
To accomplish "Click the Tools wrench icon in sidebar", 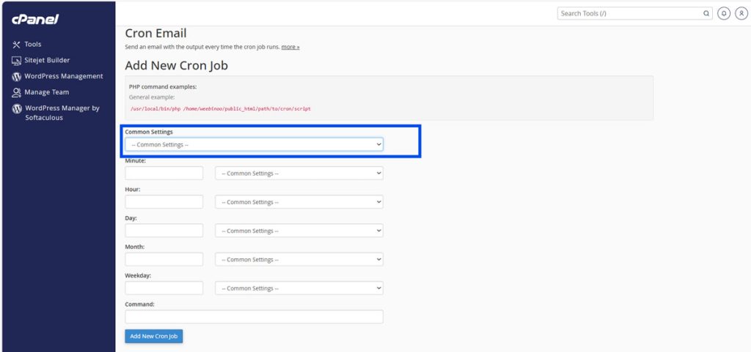I will coord(16,45).
